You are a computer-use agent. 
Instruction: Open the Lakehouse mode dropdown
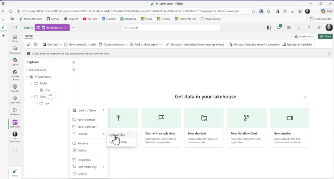pos(304,36)
